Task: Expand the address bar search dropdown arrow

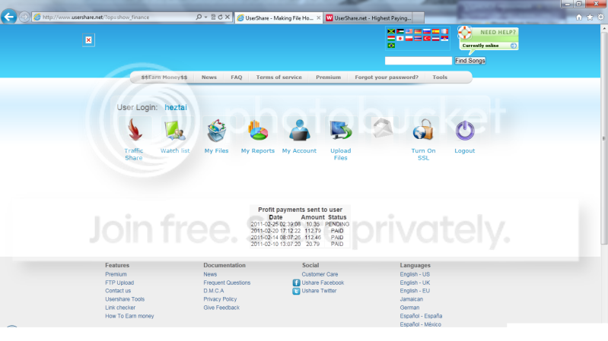Action: (206, 17)
